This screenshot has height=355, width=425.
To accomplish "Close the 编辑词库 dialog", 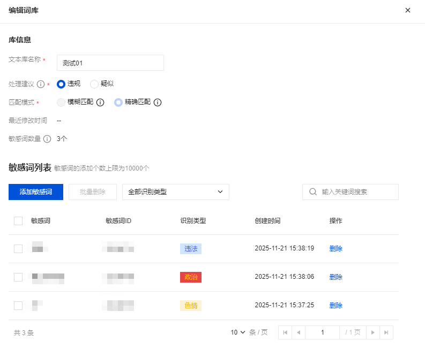I will pyautogui.click(x=408, y=10).
